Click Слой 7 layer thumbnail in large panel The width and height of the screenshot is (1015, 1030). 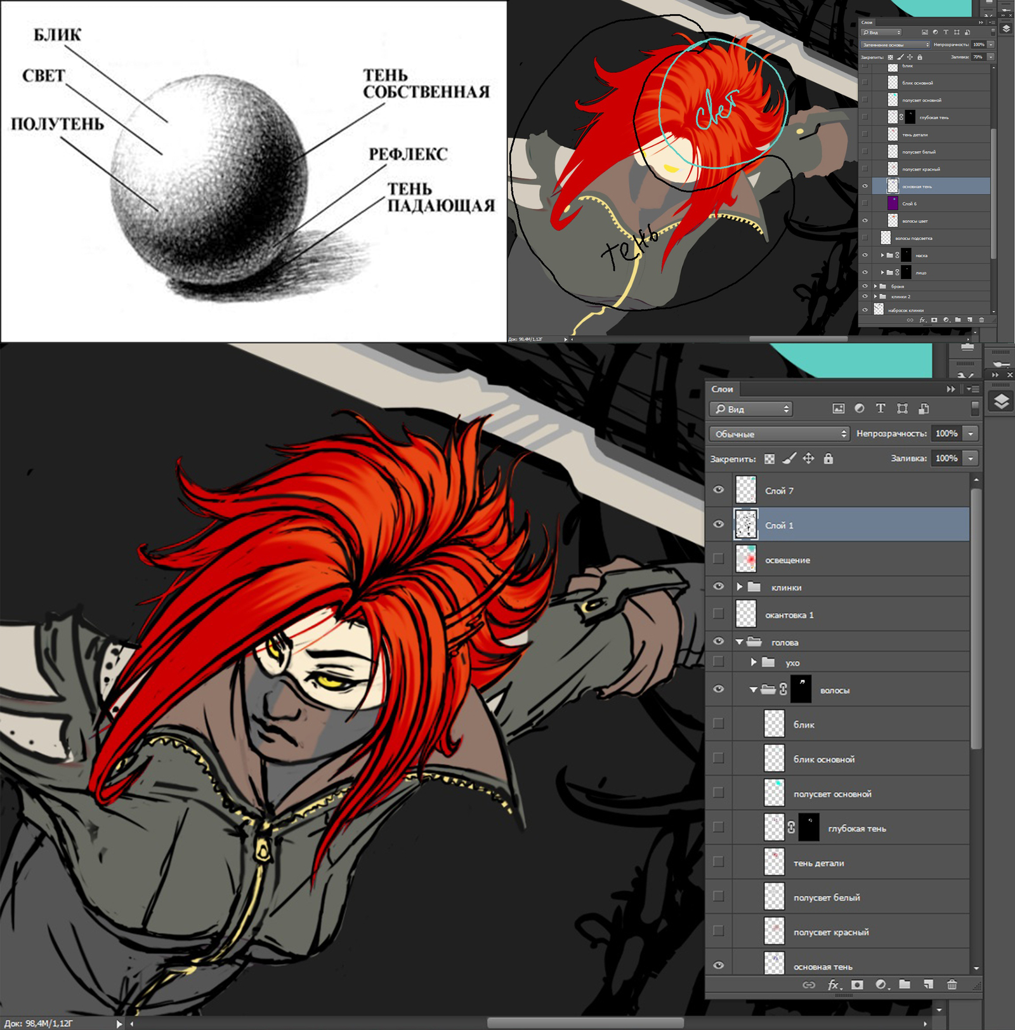pyautogui.click(x=746, y=490)
